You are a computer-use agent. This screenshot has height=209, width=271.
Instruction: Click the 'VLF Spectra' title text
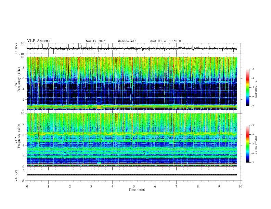click(39, 41)
